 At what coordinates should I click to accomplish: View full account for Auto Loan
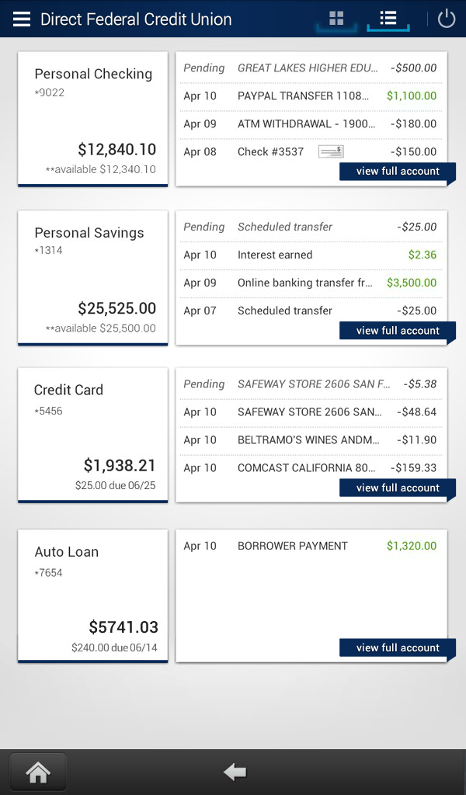pyautogui.click(x=397, y=647)
